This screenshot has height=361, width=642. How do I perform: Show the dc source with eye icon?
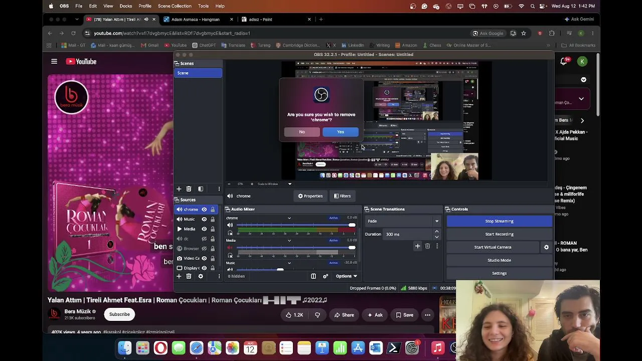click(204, 239)
